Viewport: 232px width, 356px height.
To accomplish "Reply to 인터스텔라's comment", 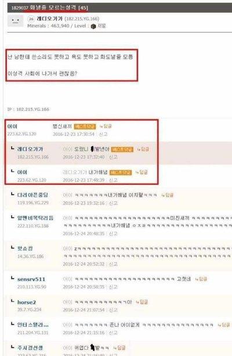I will [x=224, y=325].
